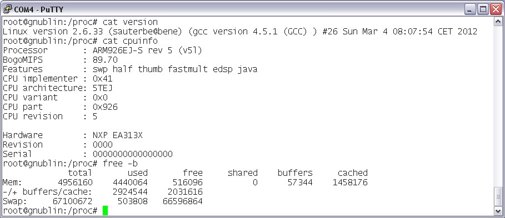Maximize the PuTTY terminal window
Screen dimensions: 505x218
click(x=483, y=9)
